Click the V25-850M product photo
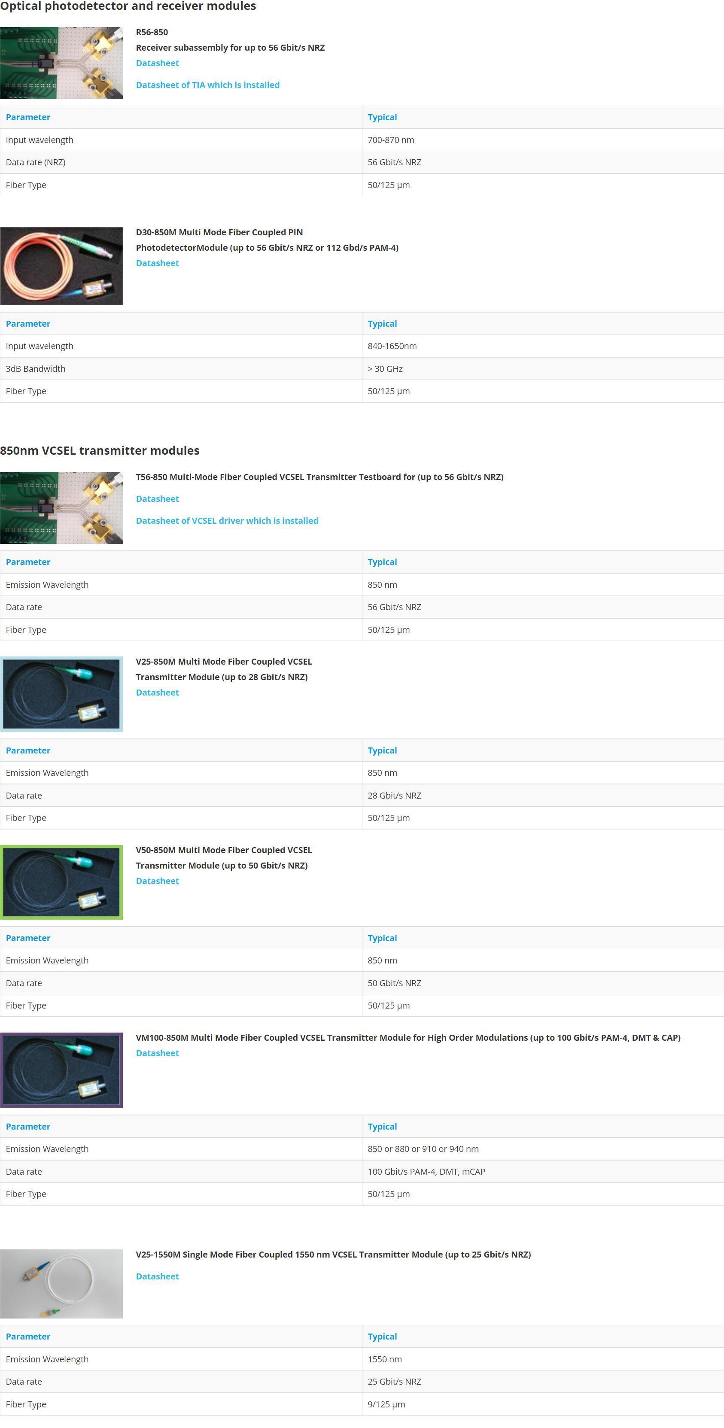 [61, 694]
